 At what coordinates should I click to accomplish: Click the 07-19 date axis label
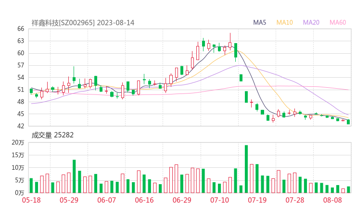pyautogui.click(x=257, y=200)
